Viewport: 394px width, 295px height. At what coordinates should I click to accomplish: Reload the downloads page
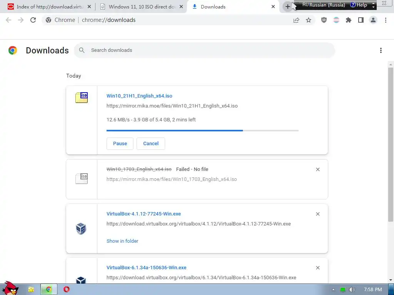pos(33,20)
